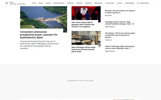Open the eNewspaper link

(130, 3)
